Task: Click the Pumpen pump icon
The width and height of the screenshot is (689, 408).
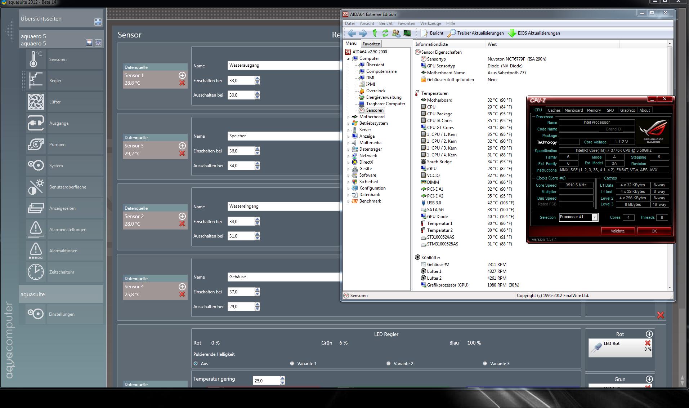Action: tap(36, 145)
